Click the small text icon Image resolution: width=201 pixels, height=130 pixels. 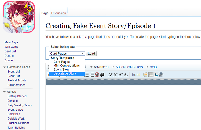tap(115, 75)
